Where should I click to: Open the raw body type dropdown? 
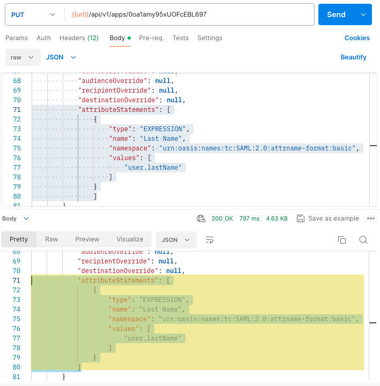tap(23, 57)
